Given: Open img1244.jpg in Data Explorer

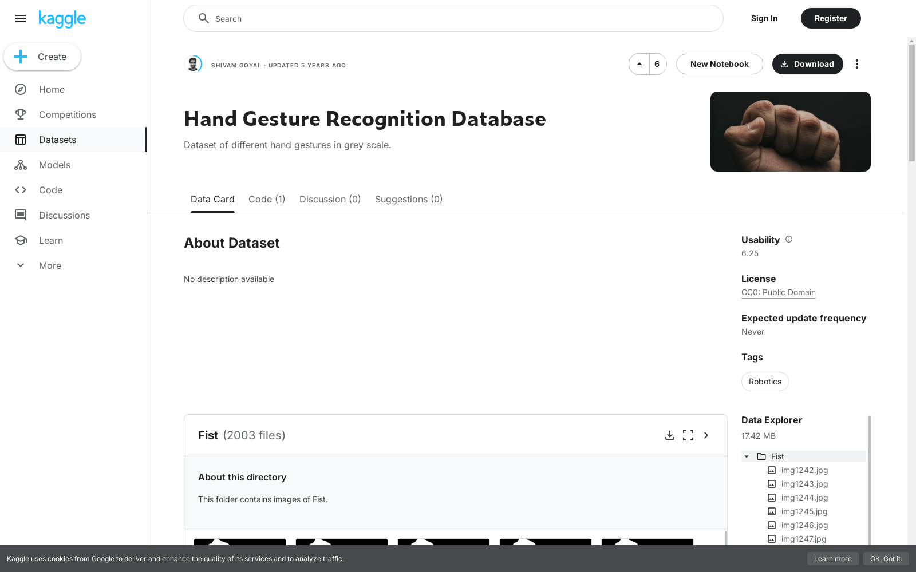Looking at the screenshot, I should coord(804,498).
